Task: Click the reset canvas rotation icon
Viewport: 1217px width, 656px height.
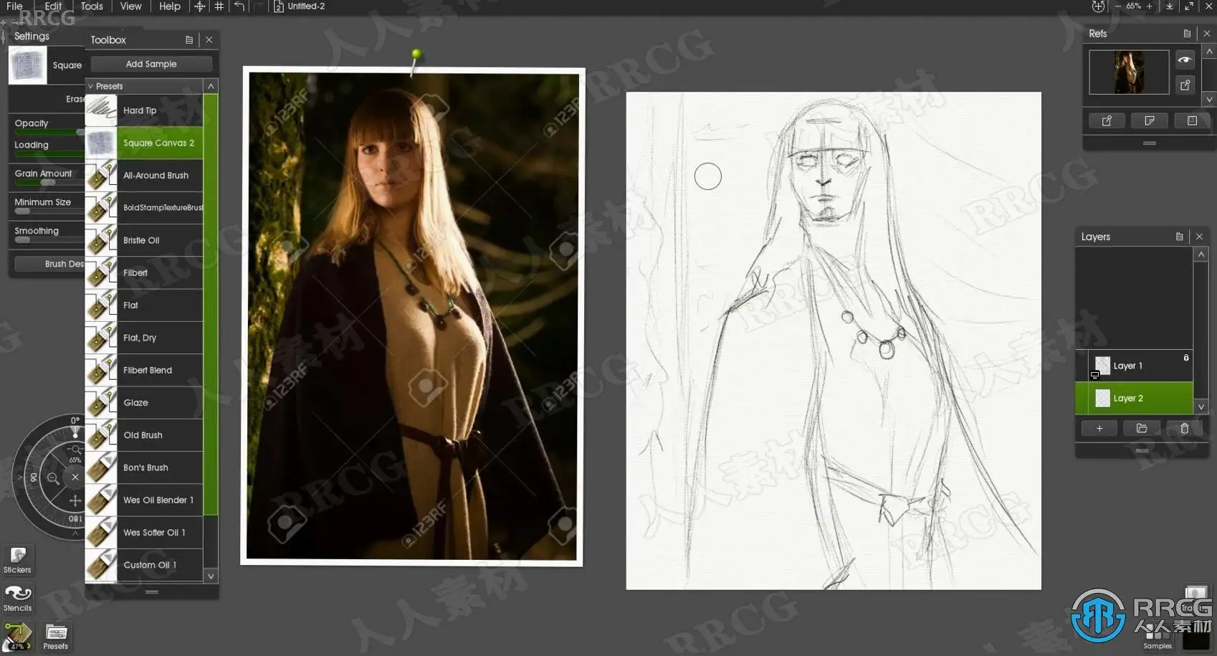Action: (1098, 6)
